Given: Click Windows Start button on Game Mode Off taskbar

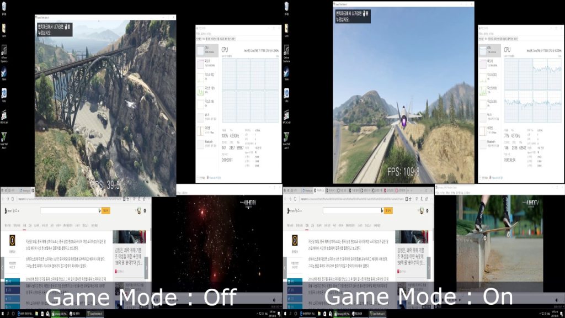Looking at the screenshot, I should pos(3,314).
